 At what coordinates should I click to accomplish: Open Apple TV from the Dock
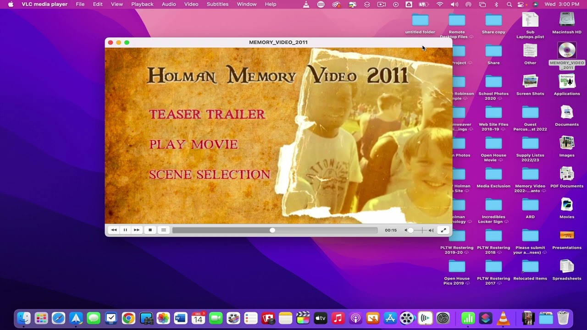pyautogui.click(x=320, y=318)
